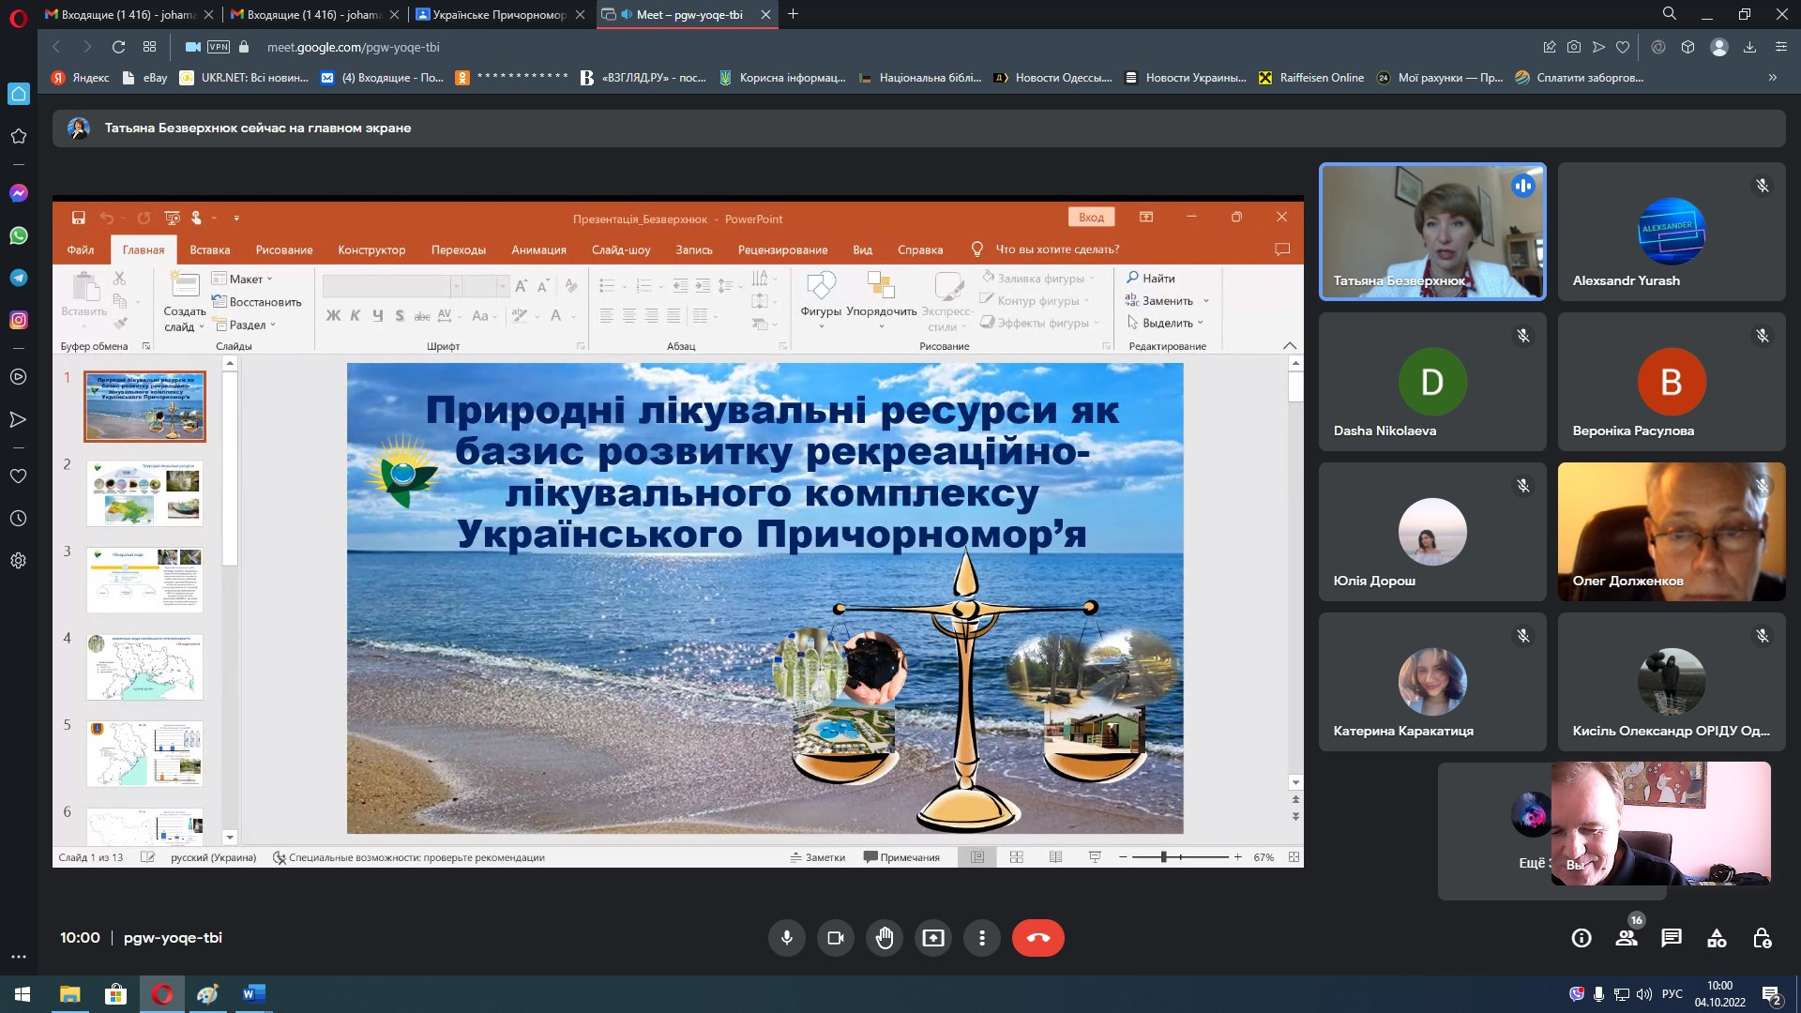1801x1013 pixels.
Task: Open Opera tab search menu
Action: (1669, 14)
